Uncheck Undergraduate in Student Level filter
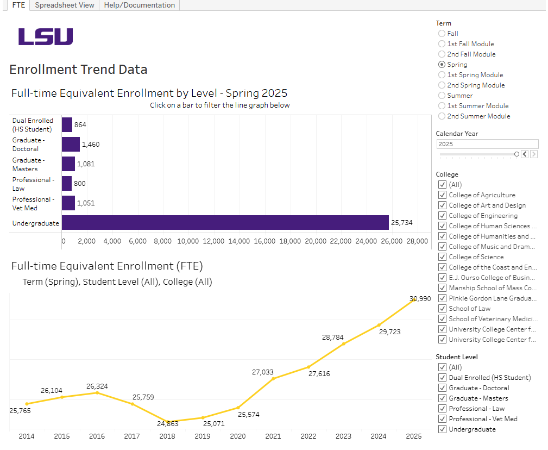 tap(442, 429)
